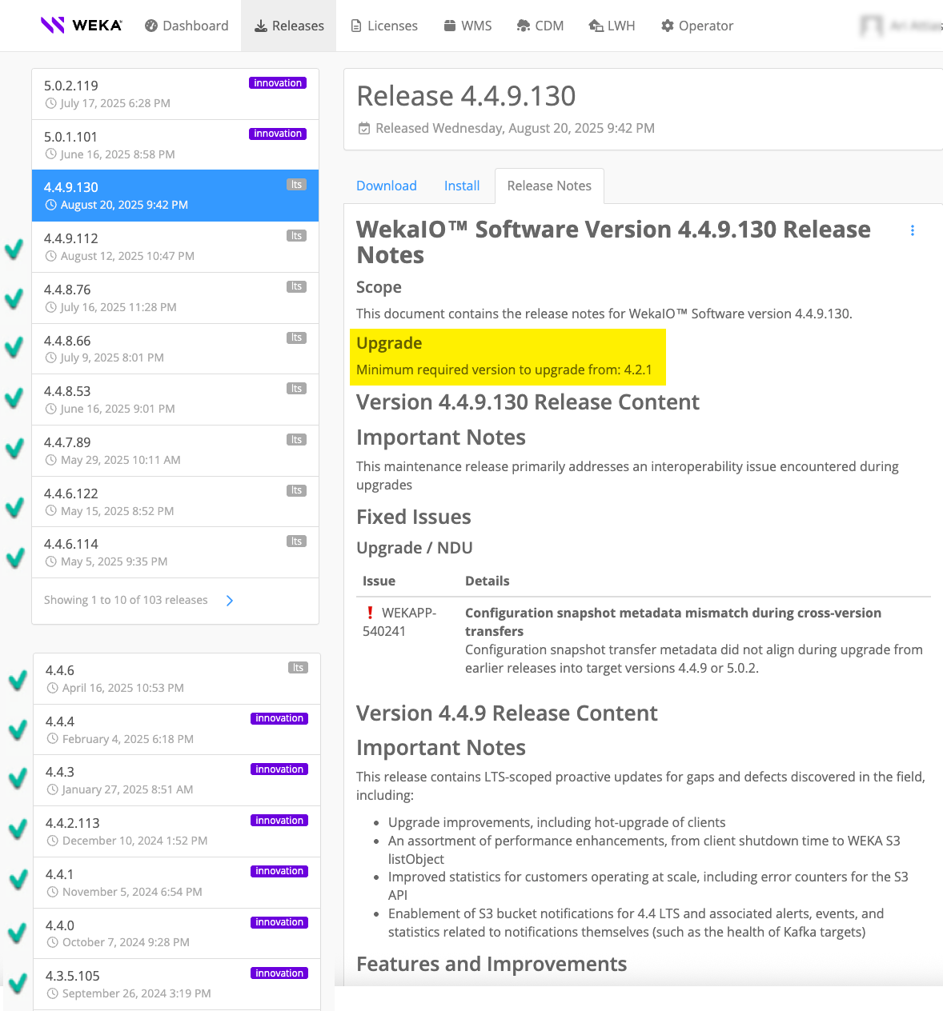Image resolution: width=943 pixels, height=1011 pixels.
Task: Click the WMS icon in navbar
Action: pos(450,26)
